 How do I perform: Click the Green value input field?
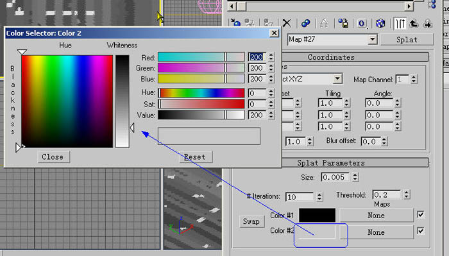tap(257, 68)
